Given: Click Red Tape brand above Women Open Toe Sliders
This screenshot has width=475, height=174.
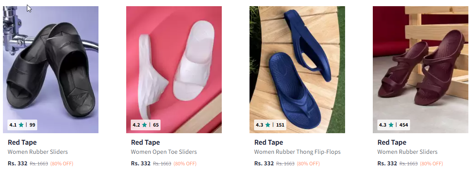Looking at the screenshot, I should (x=145, y=142).
